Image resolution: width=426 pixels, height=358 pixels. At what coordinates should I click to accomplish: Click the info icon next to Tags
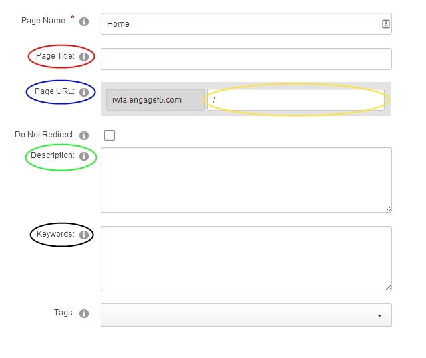pyautogui.click(x=84, y=313)
